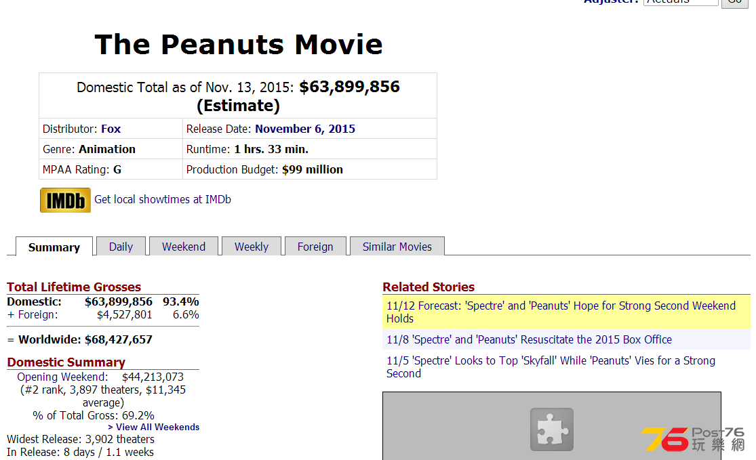The width and height of the screenshot is (756, 460).
Task: Open the 11/12 Forecast related story
Action: [x=561, y=312]
